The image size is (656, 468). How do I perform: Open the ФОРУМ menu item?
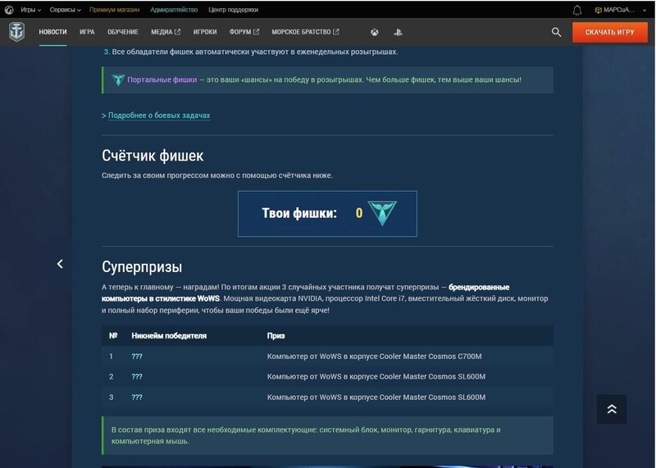[244, 32]
